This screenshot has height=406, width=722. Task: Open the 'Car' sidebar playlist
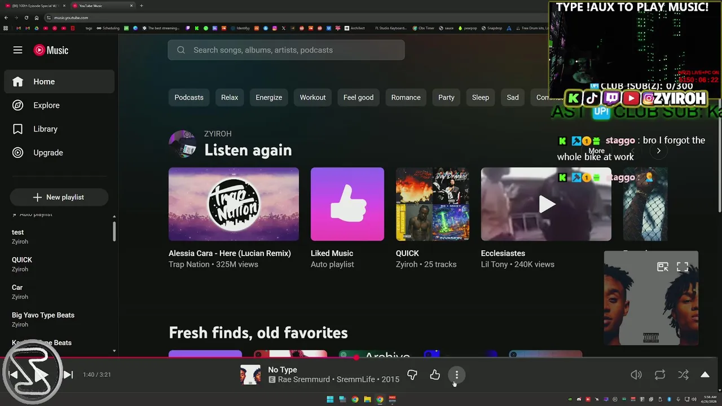pyautogui.click(x=59, y=292)
